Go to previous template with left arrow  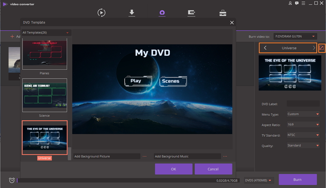[x=265, y=48]
